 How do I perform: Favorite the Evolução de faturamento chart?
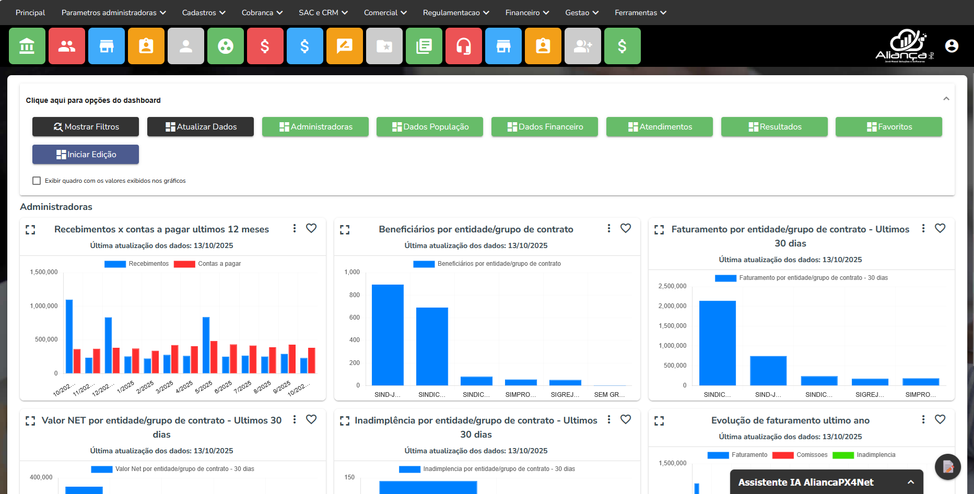pos(940,419)
